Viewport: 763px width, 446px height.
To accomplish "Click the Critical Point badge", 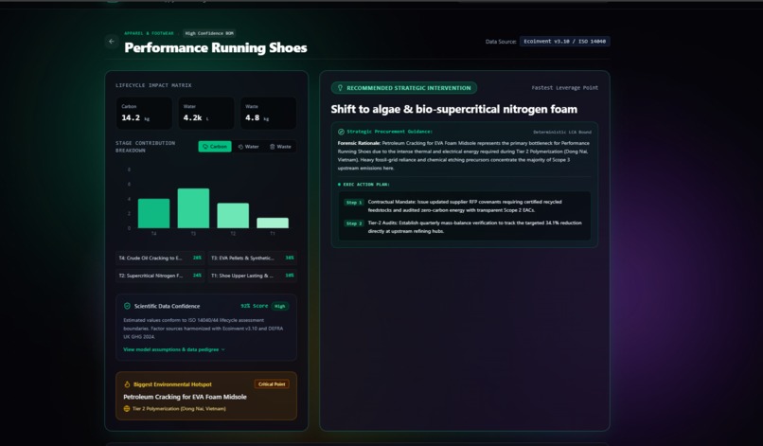I will (x=272, y=384).
